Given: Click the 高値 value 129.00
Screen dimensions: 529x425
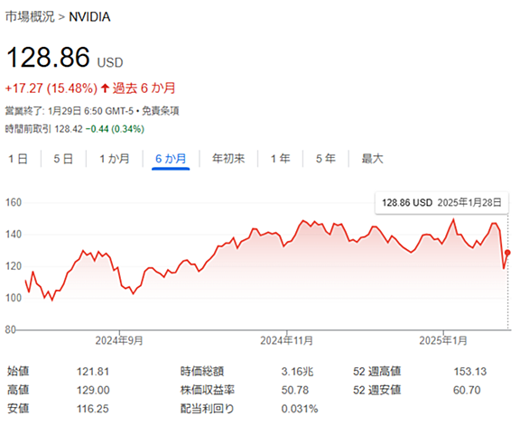Looking at the screenshot, I should point(93,390).
